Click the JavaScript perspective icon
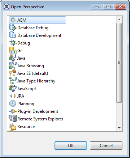 (x=13, y=88)
